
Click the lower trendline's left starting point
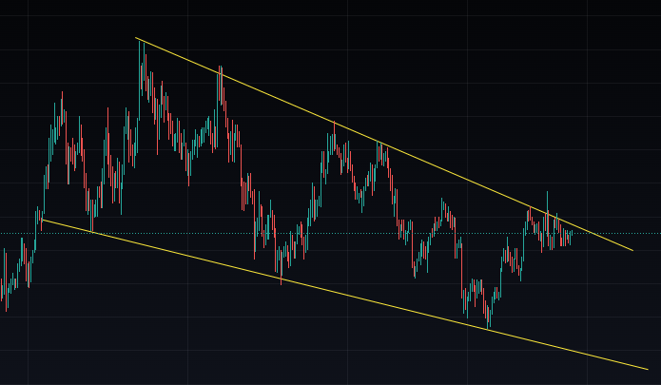point(43,221)
